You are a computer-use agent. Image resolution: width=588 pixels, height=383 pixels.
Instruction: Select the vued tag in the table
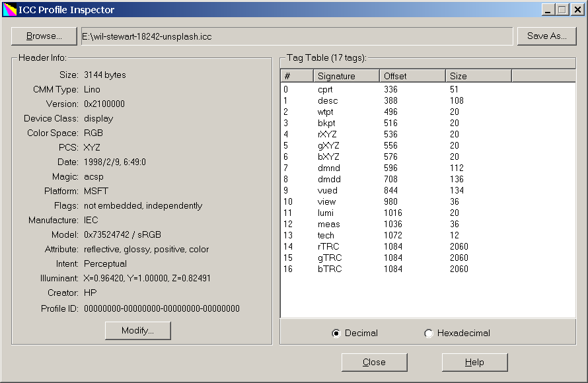pyautogui.click(x=327, y=191)
